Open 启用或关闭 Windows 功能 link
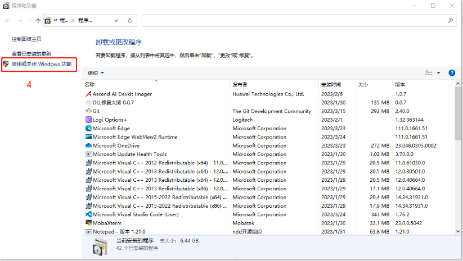This screenshot has width=463, height=261. click(x=42, y=64)
